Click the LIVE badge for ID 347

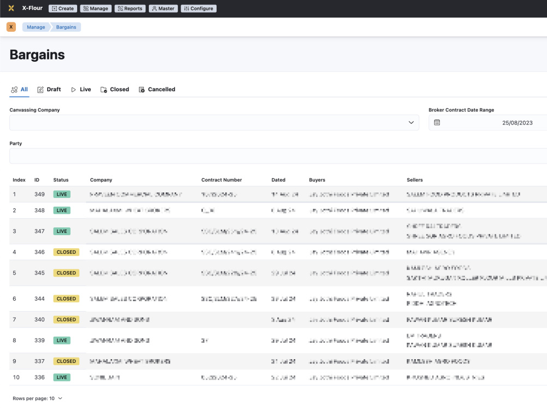[x=62, y=231]
